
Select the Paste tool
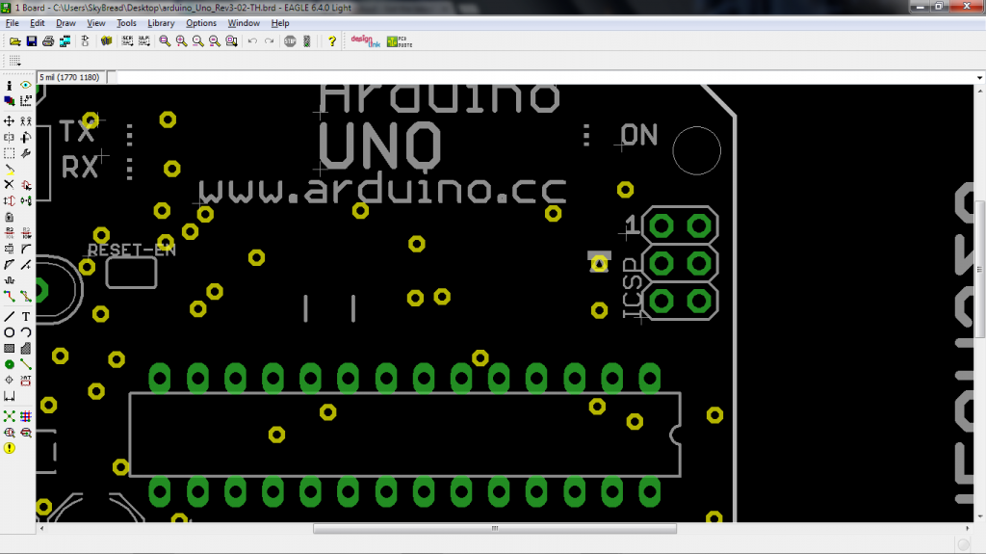click(9, 170)
